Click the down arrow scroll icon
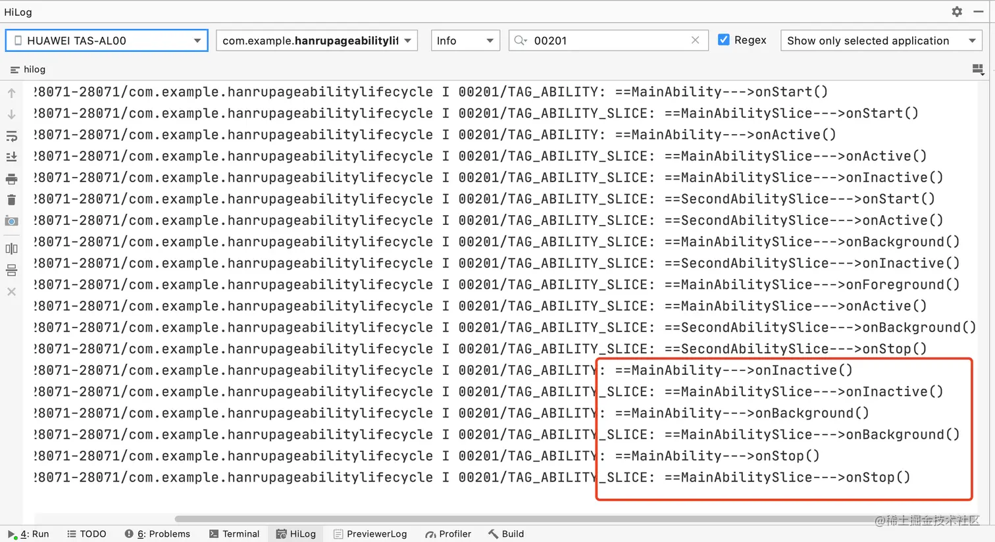 (12, 114)
